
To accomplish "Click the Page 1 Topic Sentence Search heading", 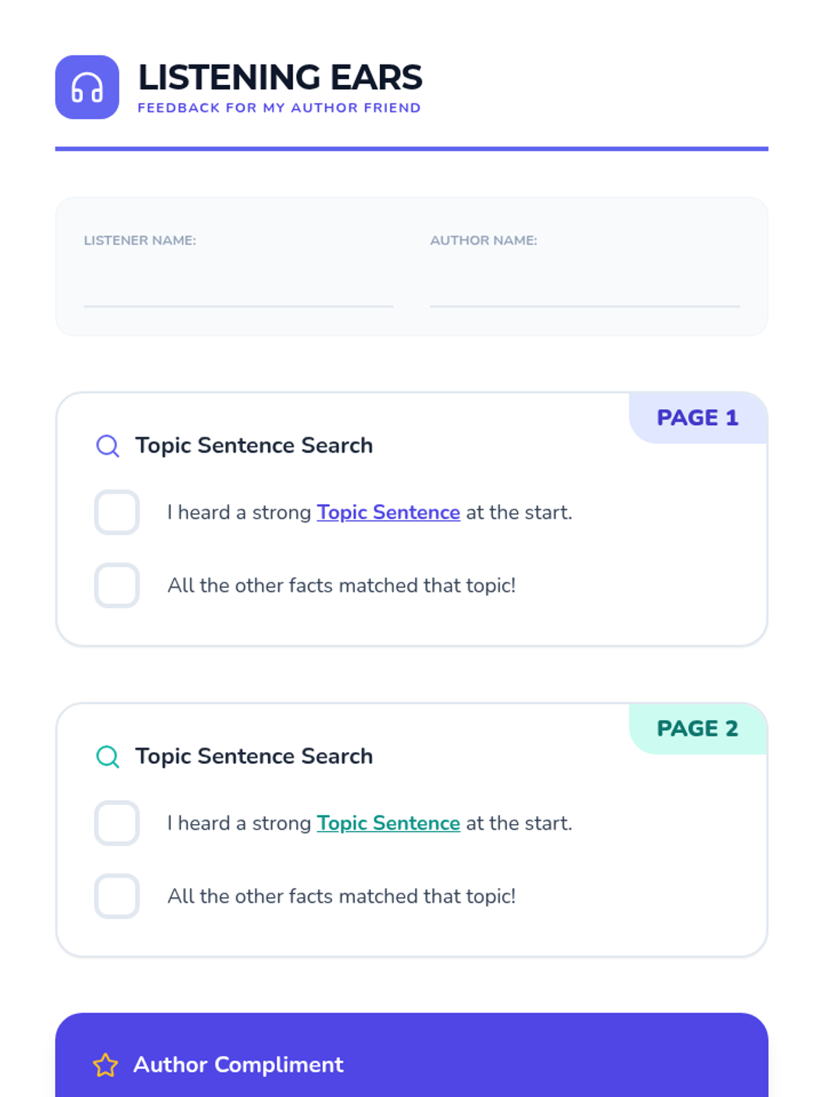I will pos(254,446).
